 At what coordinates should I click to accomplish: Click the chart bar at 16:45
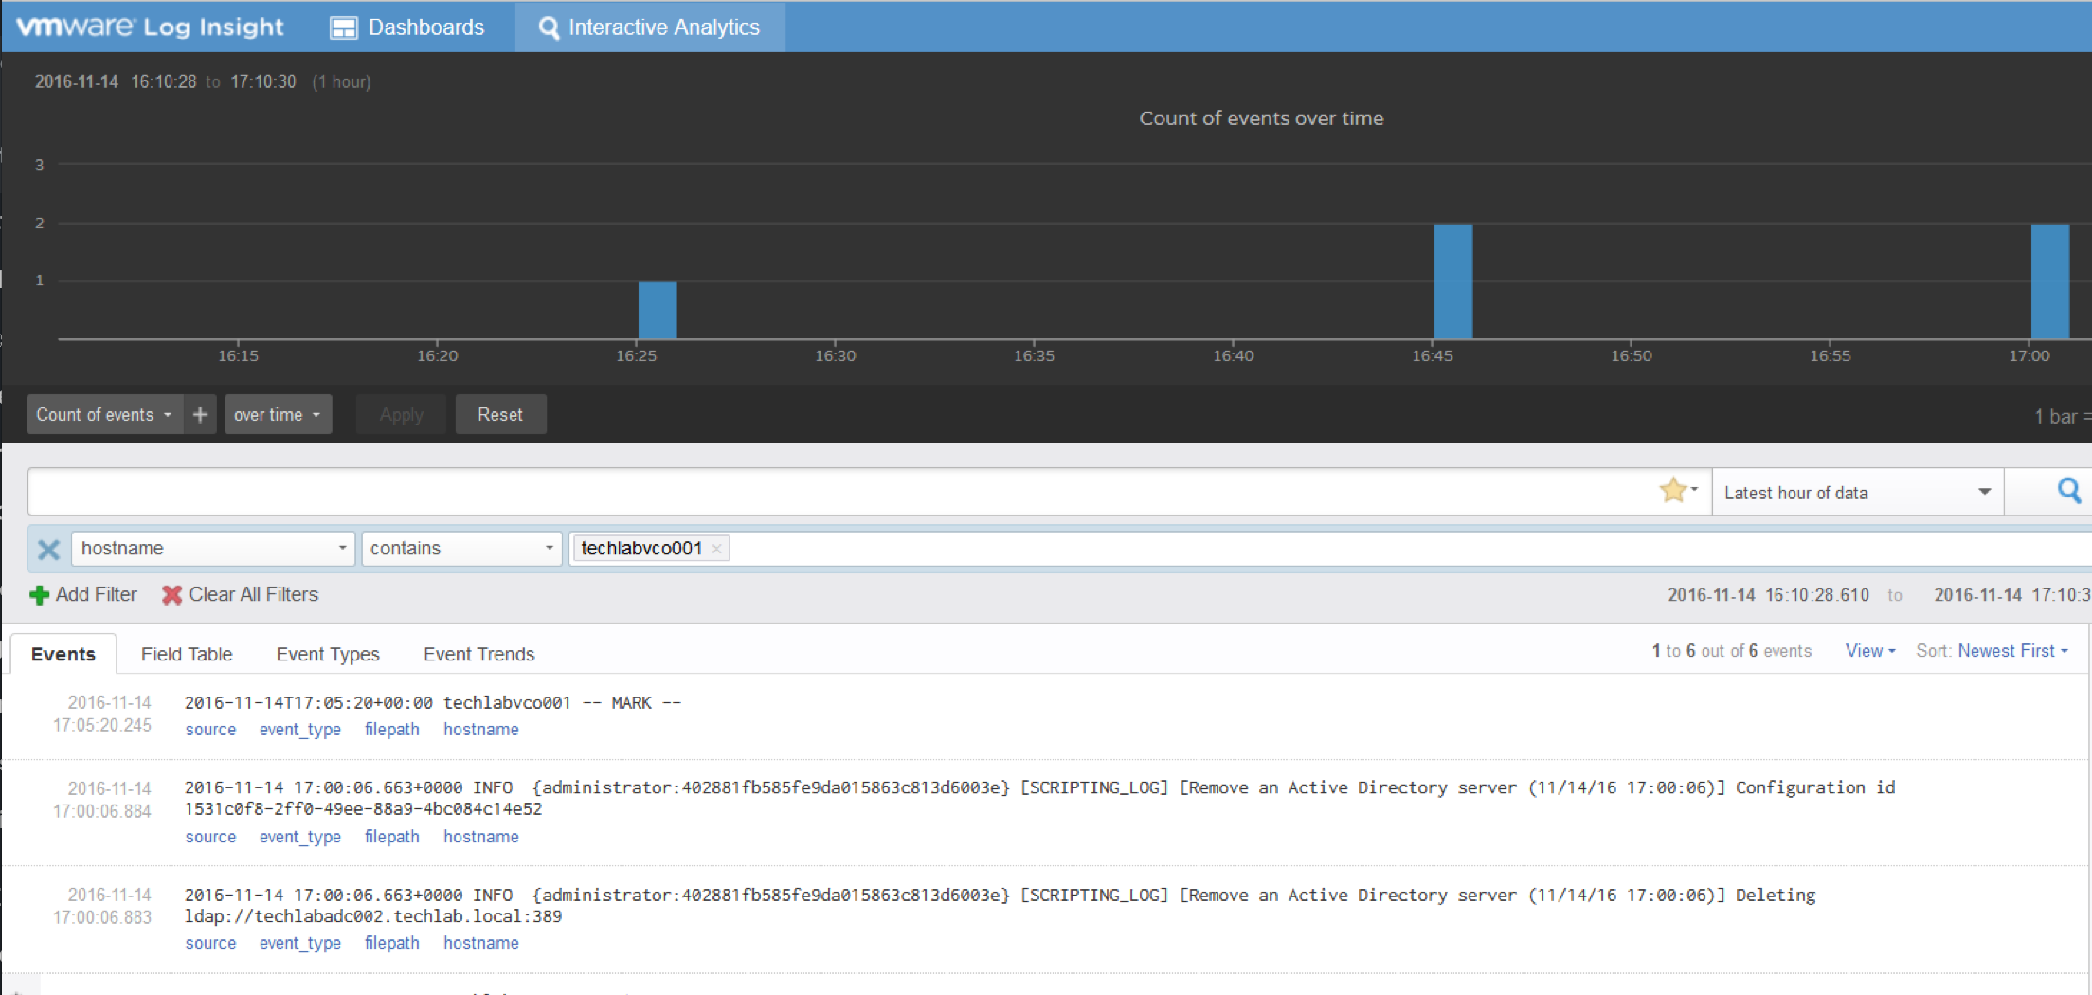coord(1453,281)
